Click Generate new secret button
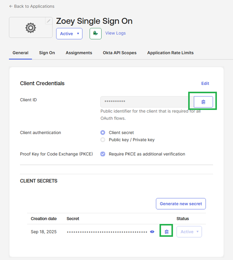The width and height of the screenshot is (233, 260). click(x=181, y=204)
